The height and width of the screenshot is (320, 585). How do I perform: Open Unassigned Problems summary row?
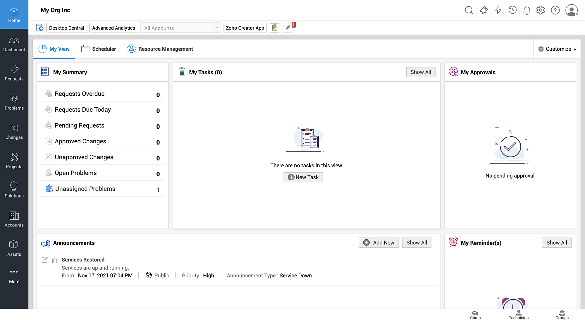85,189
